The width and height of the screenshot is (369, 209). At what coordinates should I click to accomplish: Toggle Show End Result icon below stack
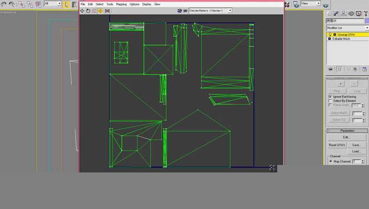[x=339, y=69]
